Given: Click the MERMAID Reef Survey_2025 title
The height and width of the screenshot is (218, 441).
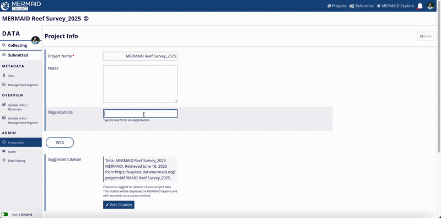Looking at the screenshot, I should pyautogui.click(x=41, y=19).
